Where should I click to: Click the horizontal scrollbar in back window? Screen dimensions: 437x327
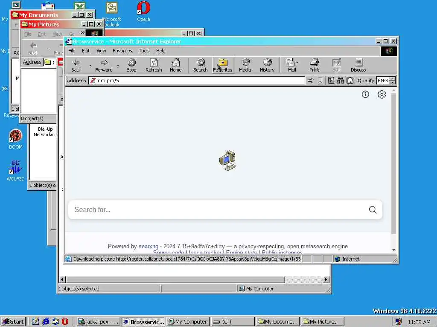[175, 279]
